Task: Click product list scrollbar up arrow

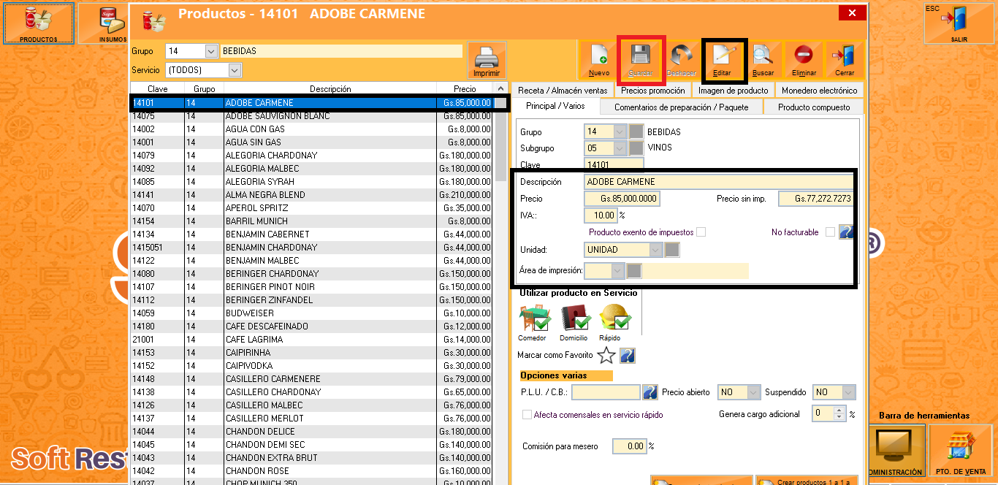Action: pos(500,88)
